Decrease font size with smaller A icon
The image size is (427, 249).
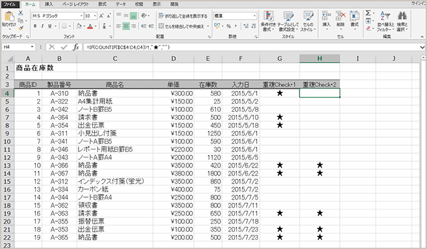pos(108,16)
